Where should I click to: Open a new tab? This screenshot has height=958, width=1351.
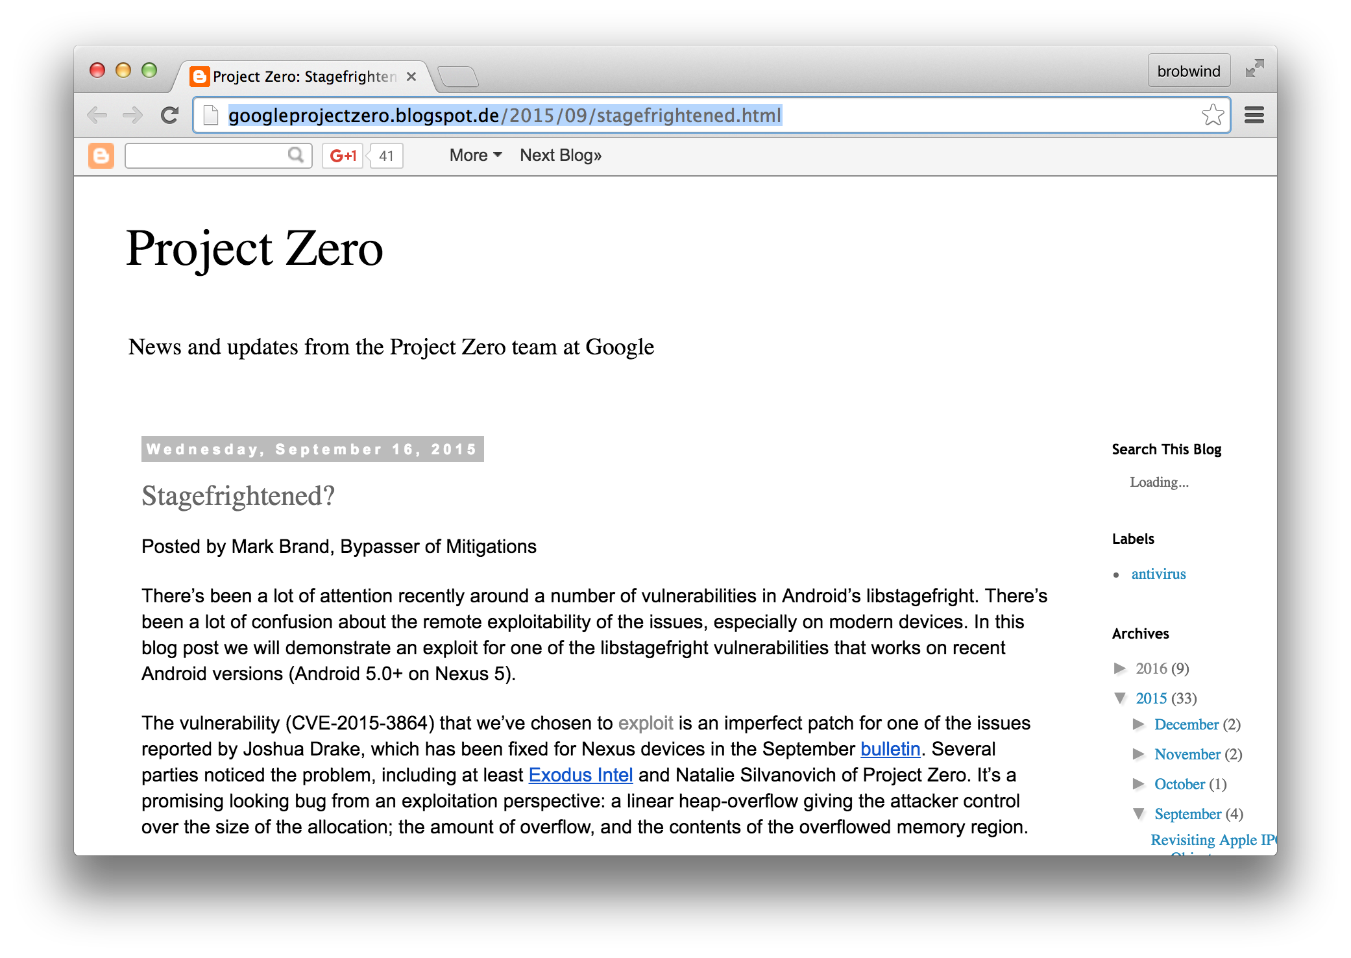coord(458,77)
